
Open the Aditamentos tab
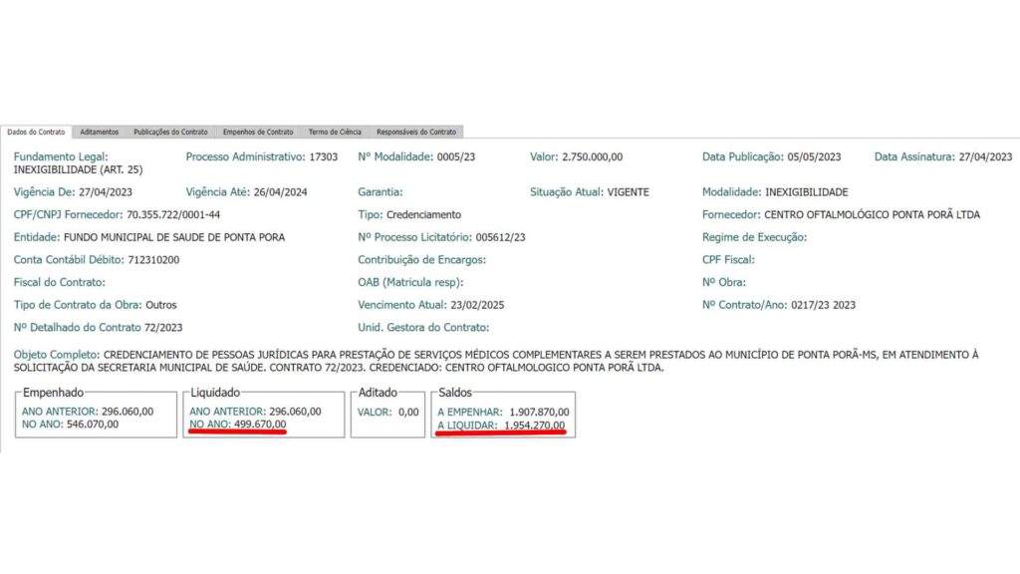click(100, 132)
